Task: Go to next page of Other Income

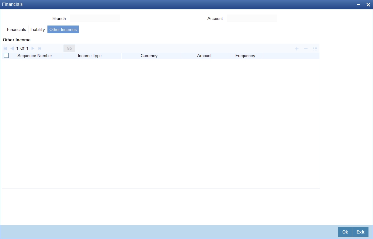Action: pyautogui.click(x=33, y=48)
